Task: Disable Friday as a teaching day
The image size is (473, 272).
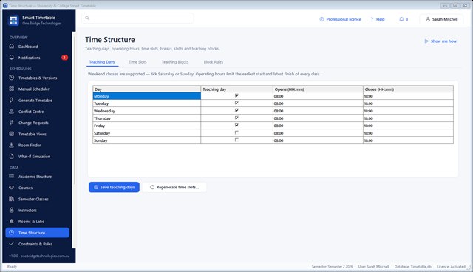Action: (x=236, y=125)
